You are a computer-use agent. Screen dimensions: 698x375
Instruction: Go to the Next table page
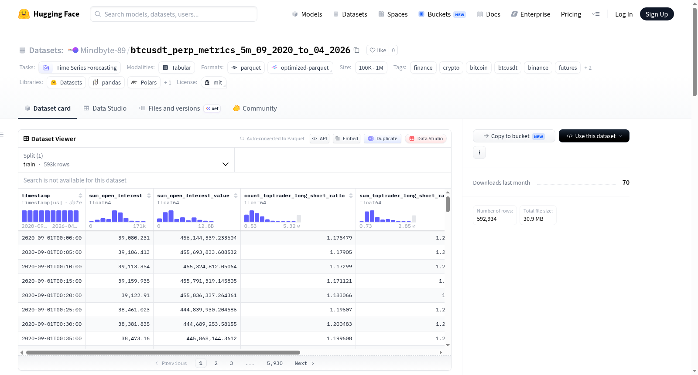pyautogui.click(x=305, y=363)
